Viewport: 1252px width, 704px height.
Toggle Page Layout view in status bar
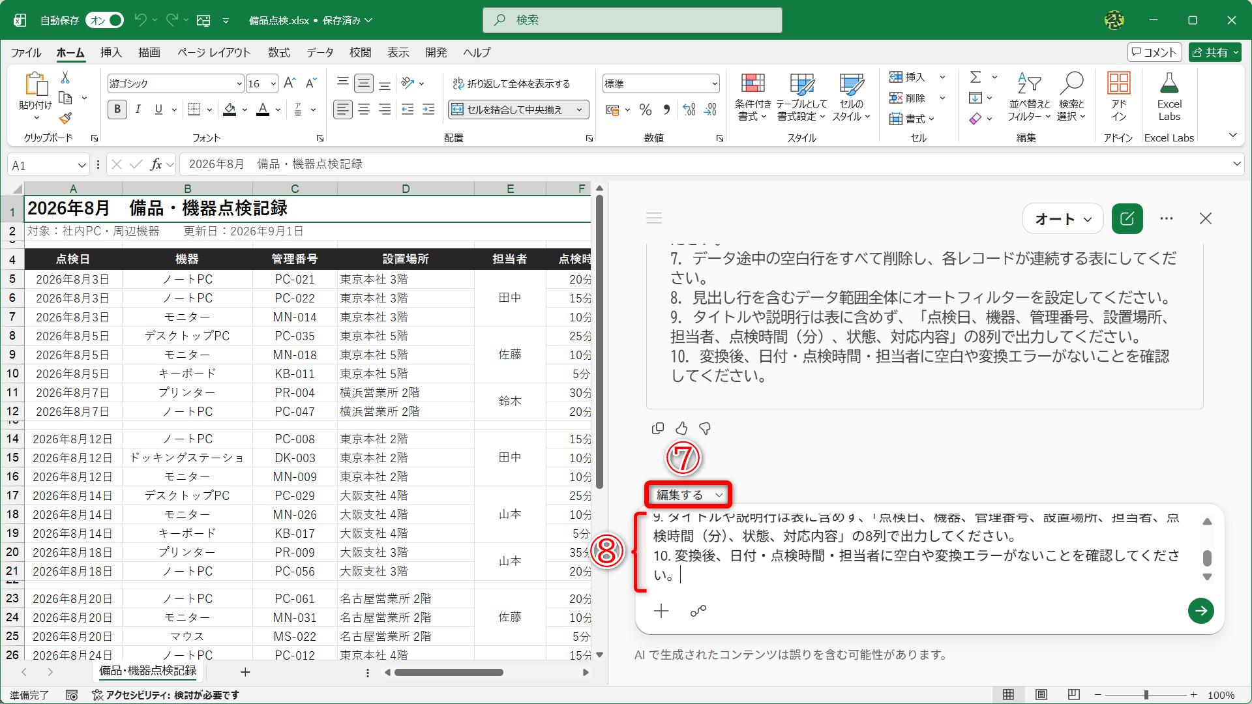coord(1041,695)
